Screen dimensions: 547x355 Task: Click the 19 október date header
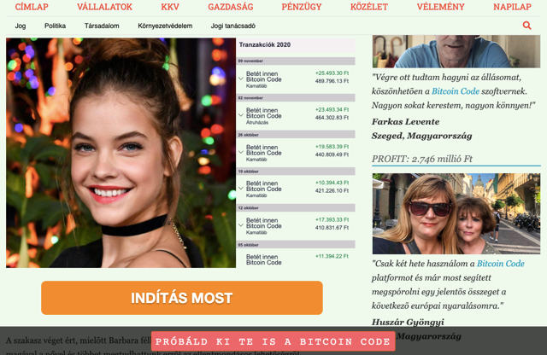(296, 172)
